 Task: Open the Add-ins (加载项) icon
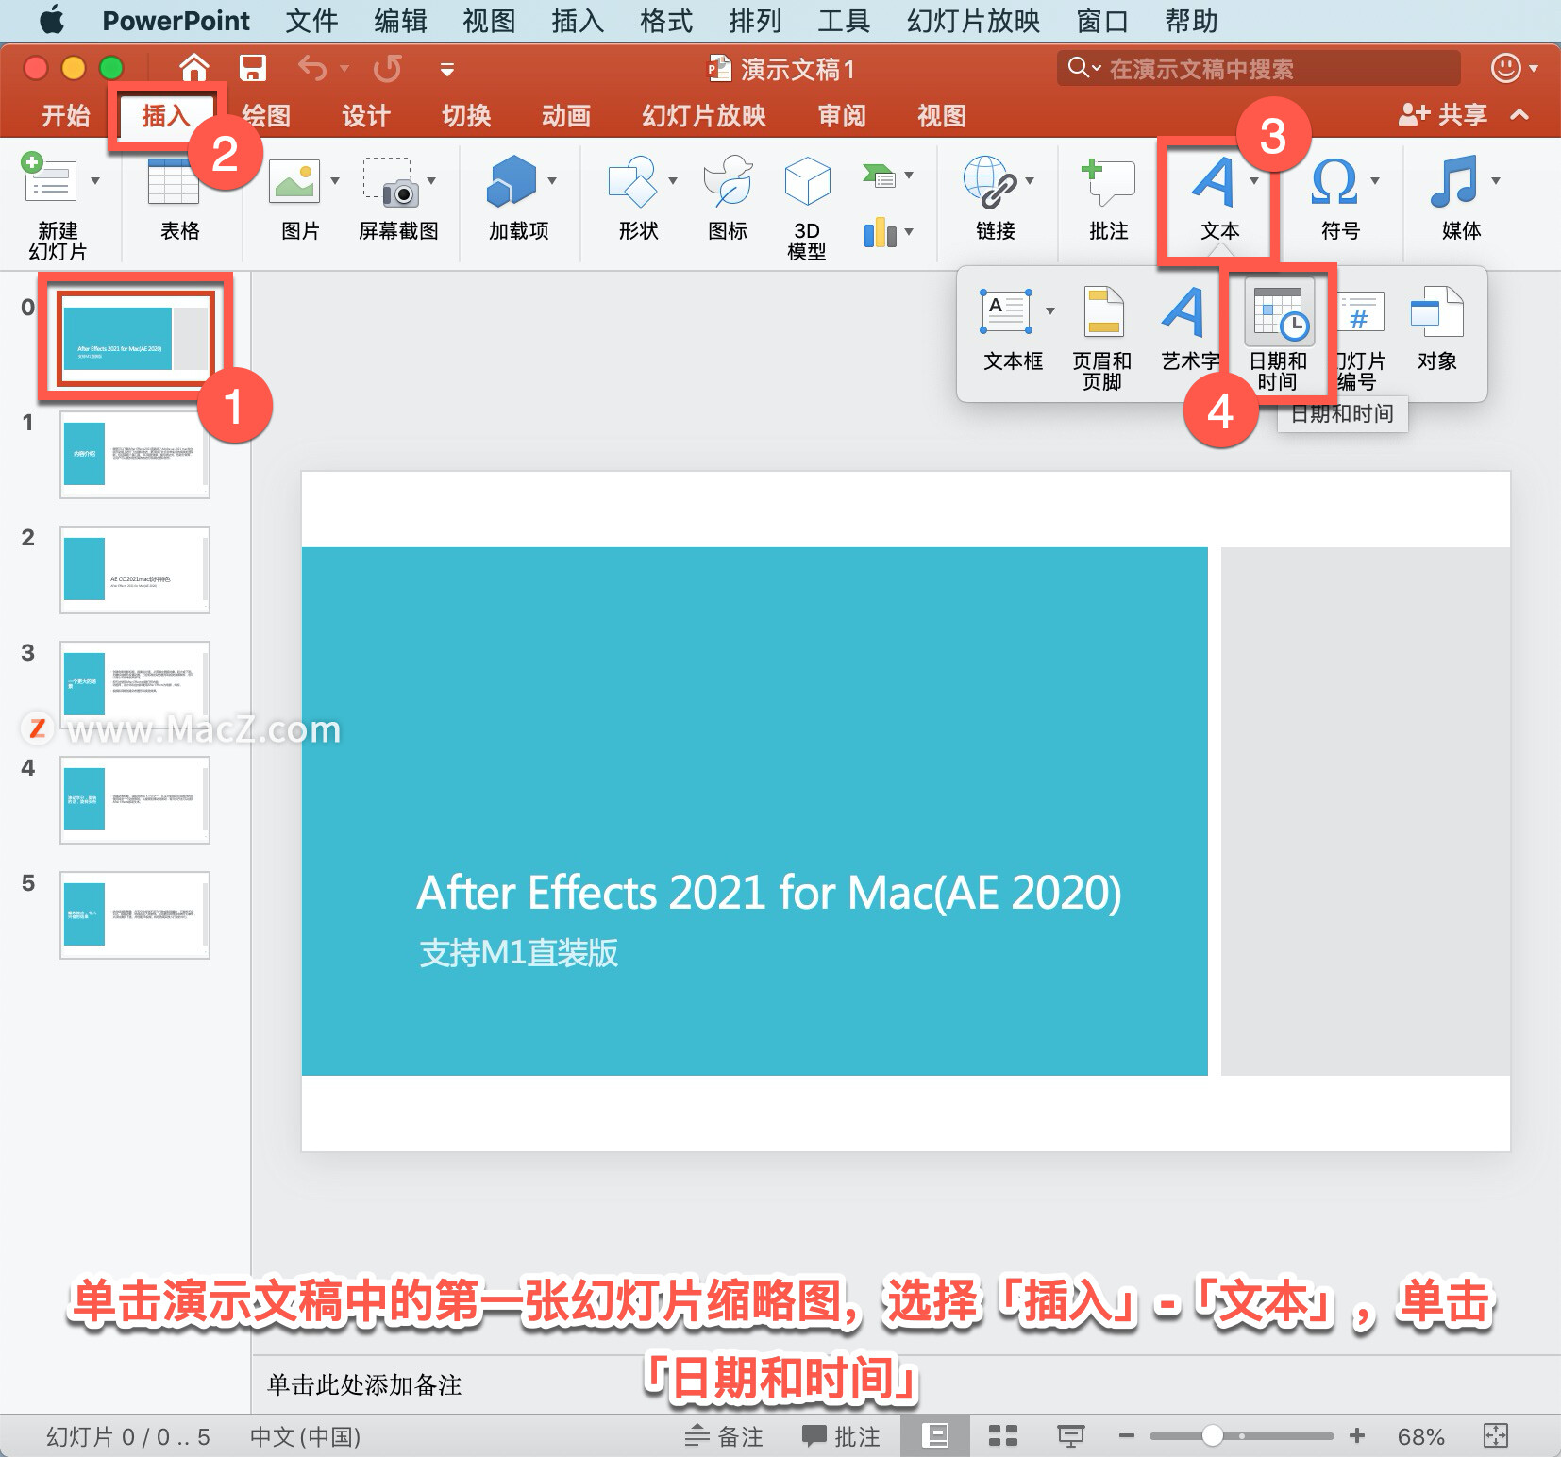[x=511, y=180]
